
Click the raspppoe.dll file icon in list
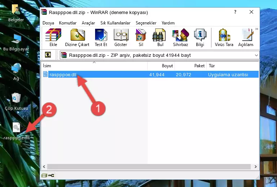45,74
